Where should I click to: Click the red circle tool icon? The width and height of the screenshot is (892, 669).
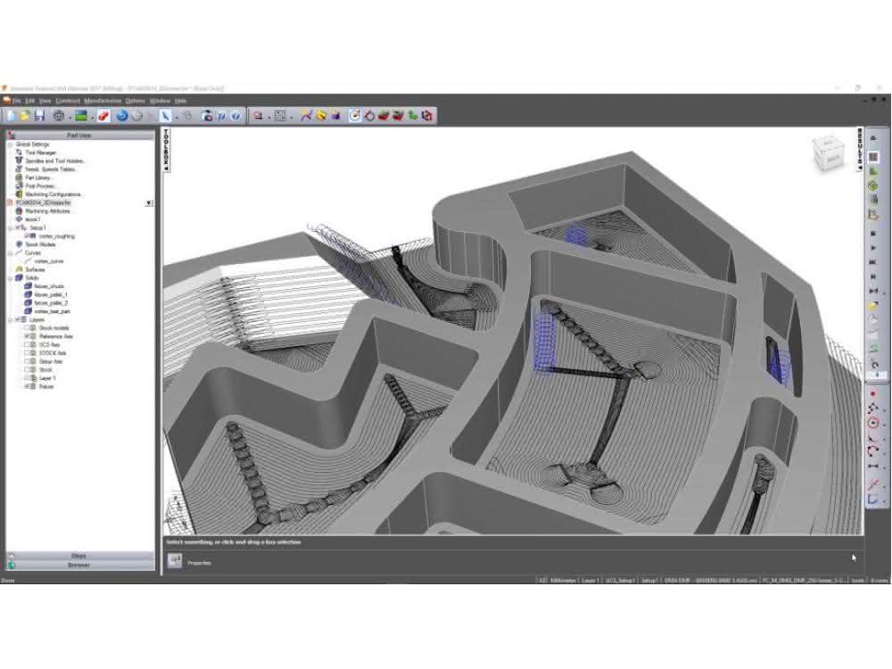click(873, 423)
